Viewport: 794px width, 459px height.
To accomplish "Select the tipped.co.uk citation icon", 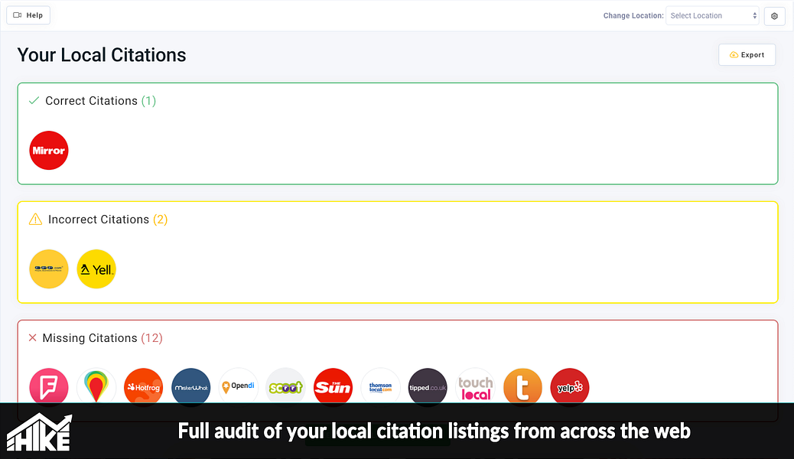I will pos(428,387).
